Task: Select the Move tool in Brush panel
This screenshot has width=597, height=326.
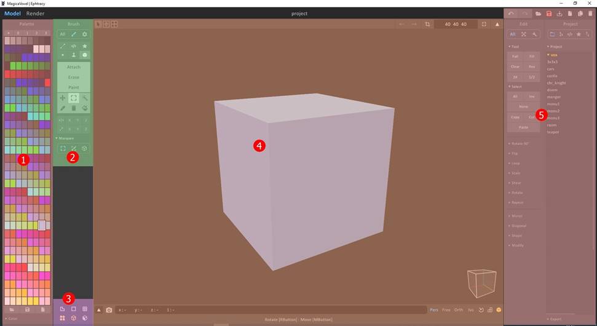Action: (62, 98)
